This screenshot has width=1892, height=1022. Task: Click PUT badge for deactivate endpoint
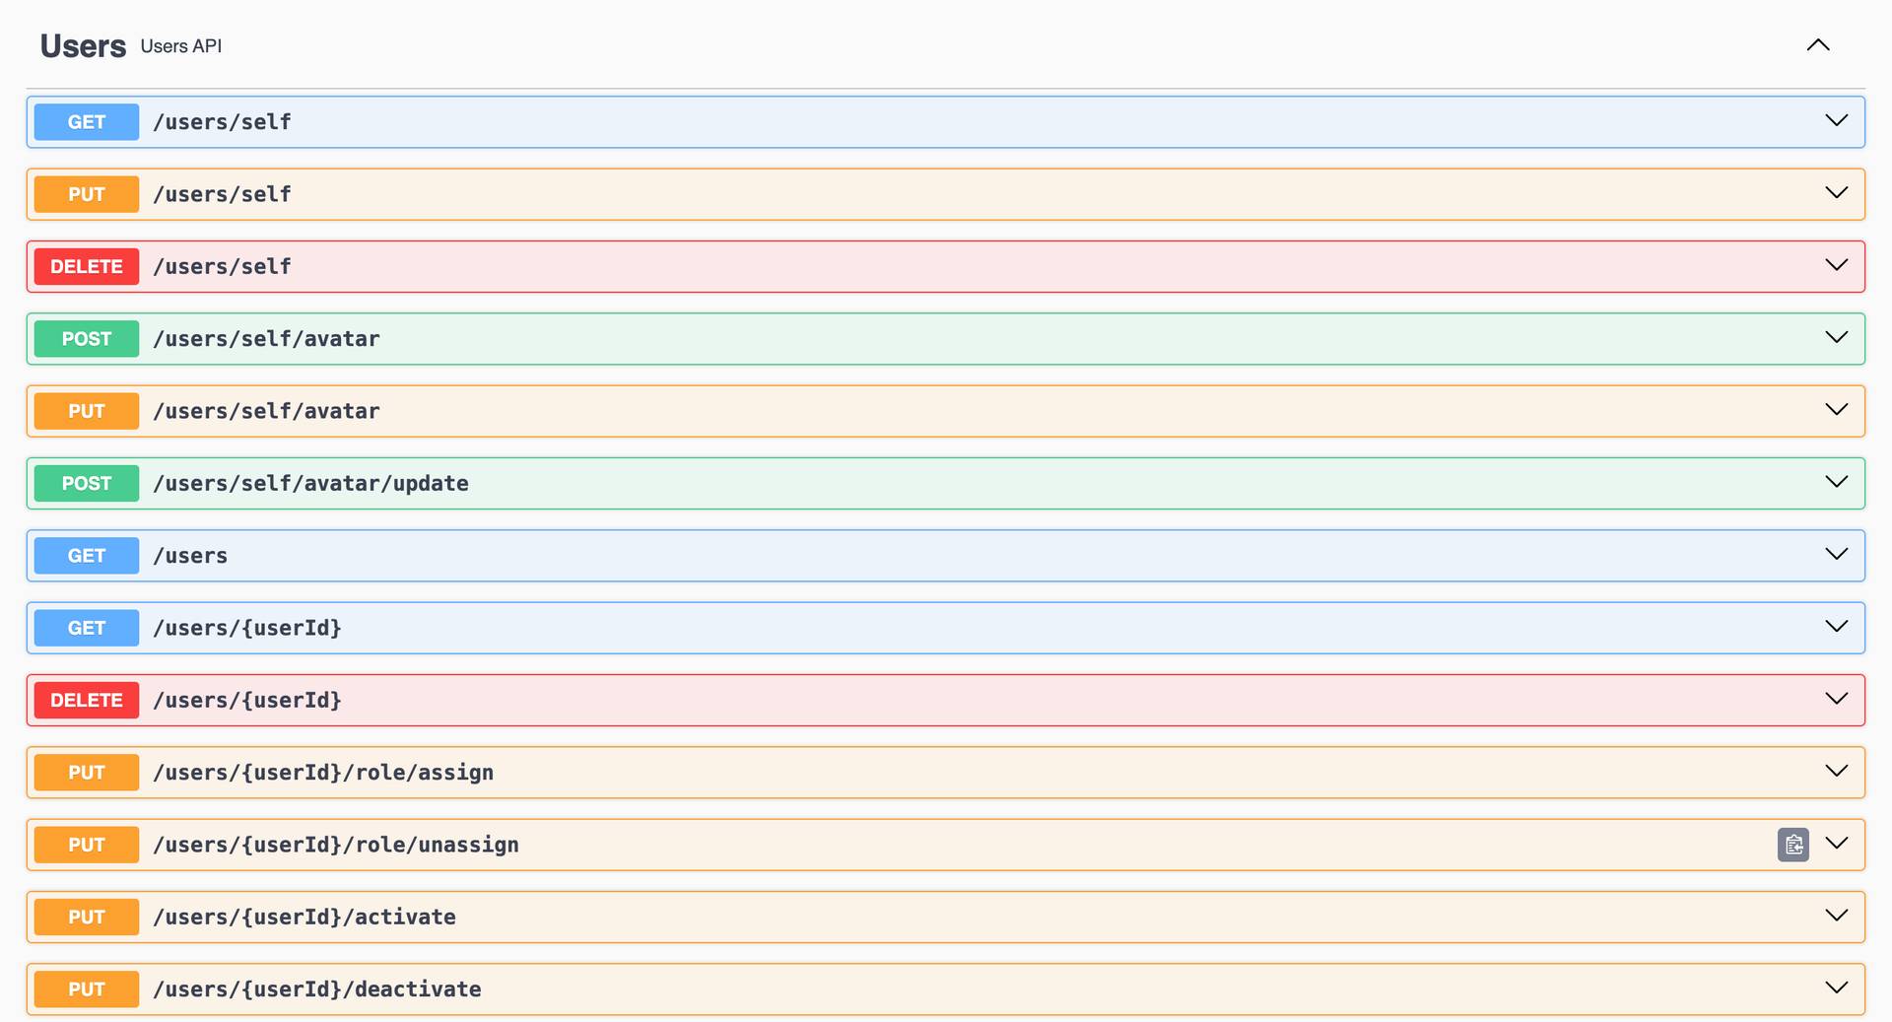click(x=87, y=989)
